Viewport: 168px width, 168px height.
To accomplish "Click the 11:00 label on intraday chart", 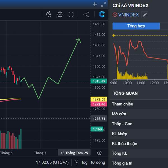I will [x=141, y=83].
